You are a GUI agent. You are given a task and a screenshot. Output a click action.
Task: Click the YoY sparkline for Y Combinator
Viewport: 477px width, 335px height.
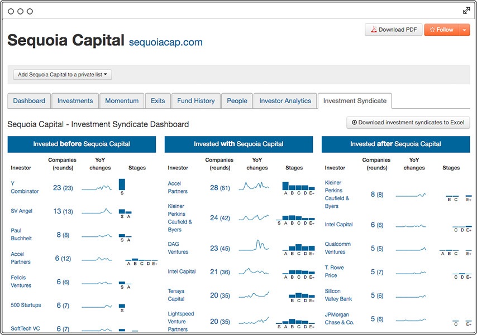click(x=97, y=188)
